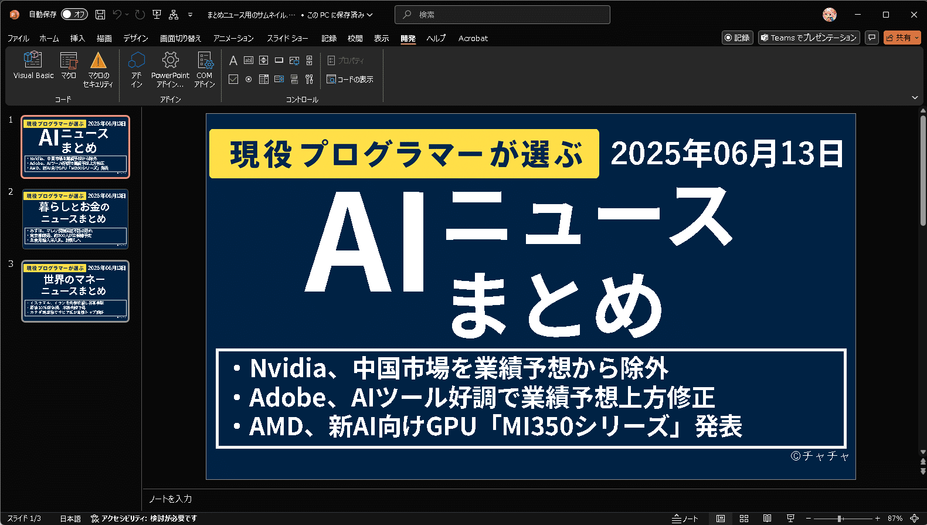Click the zoom out minus button
This screenshot has width=927, height=525.
[809, 519]
